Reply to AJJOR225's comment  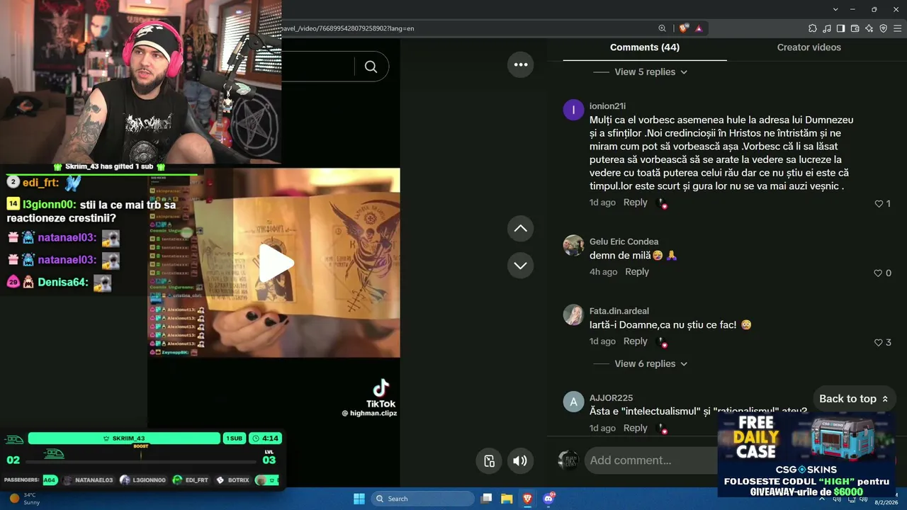(x=636, y=429)
